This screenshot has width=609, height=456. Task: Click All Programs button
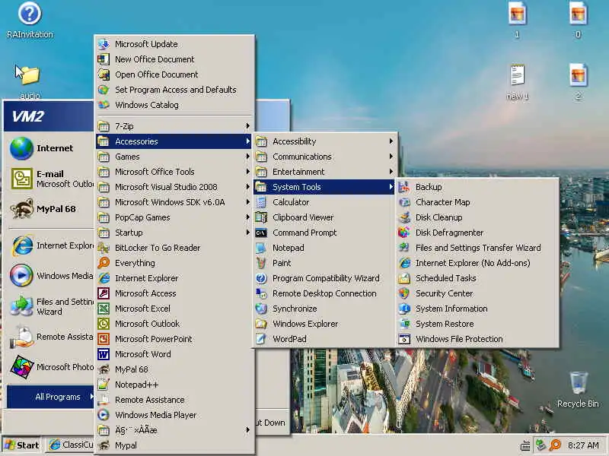(x=49, y=397)
